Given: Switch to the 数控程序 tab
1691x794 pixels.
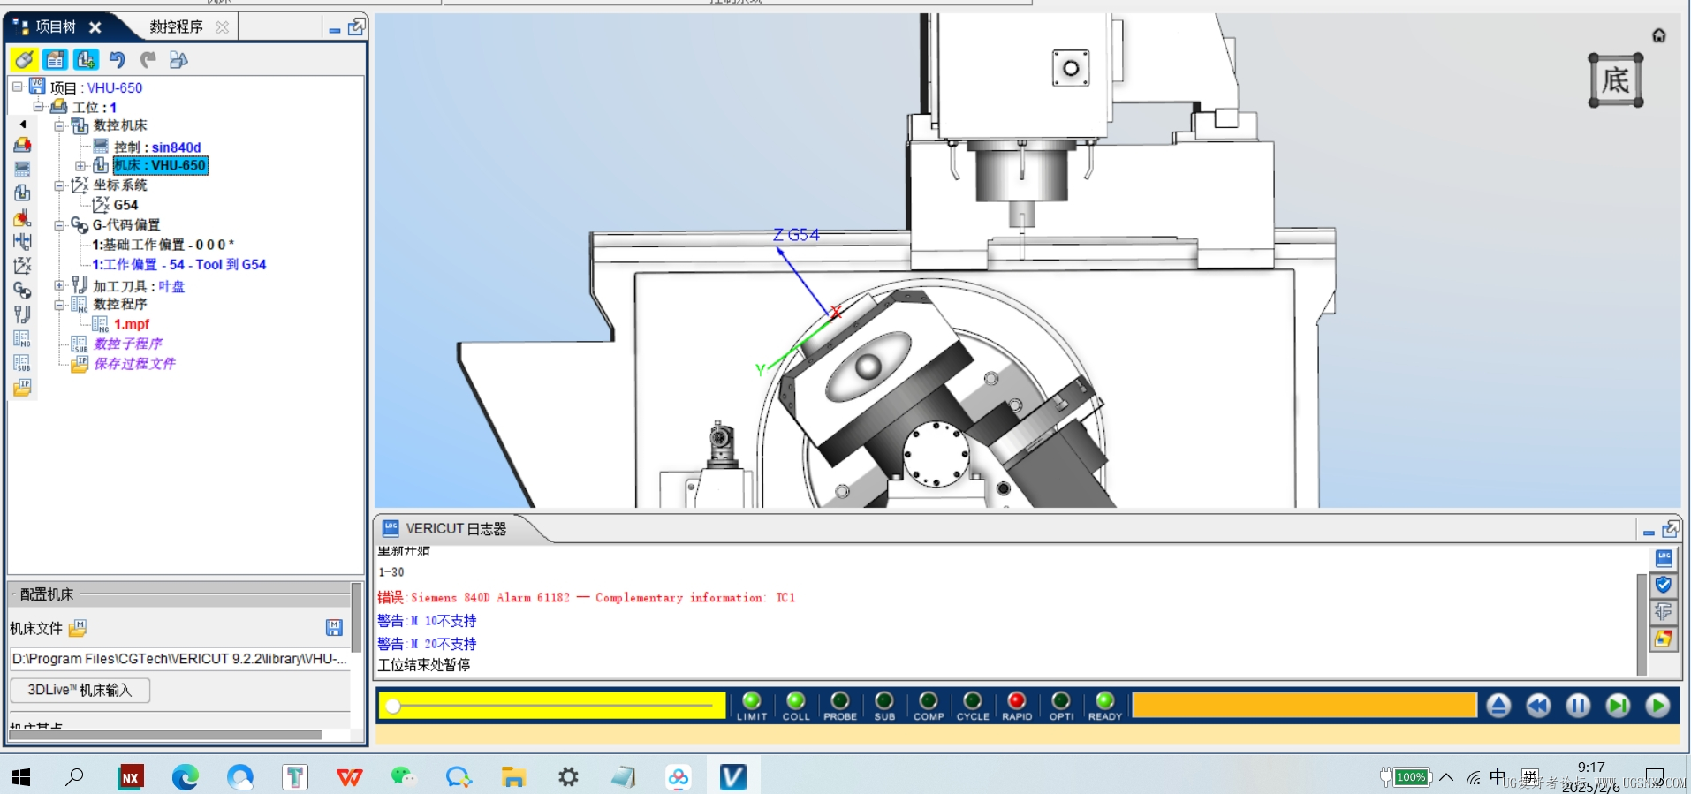Looking at the screenshot, I should [176, 27].
